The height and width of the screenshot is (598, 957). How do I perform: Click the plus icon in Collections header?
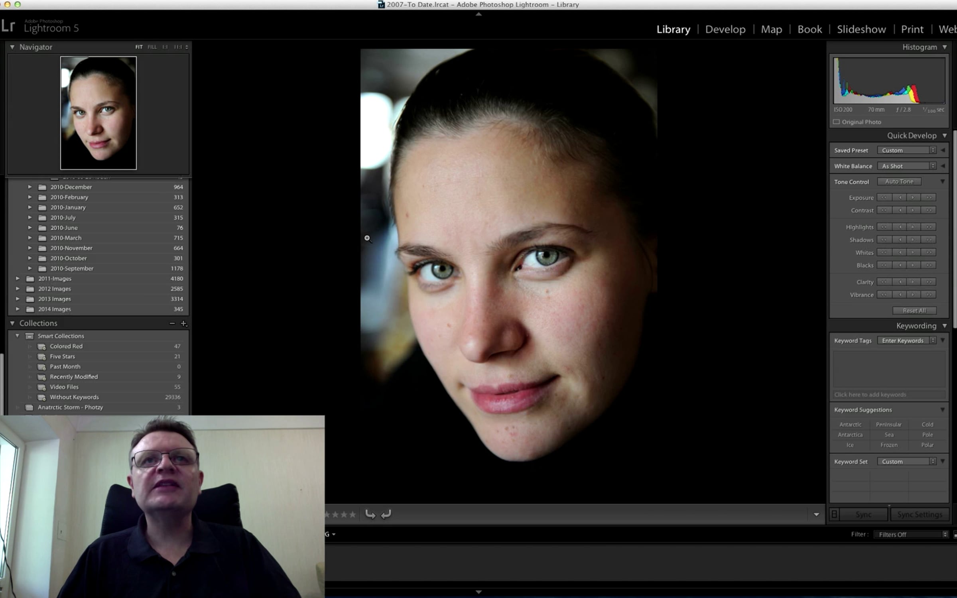[184, 323]
